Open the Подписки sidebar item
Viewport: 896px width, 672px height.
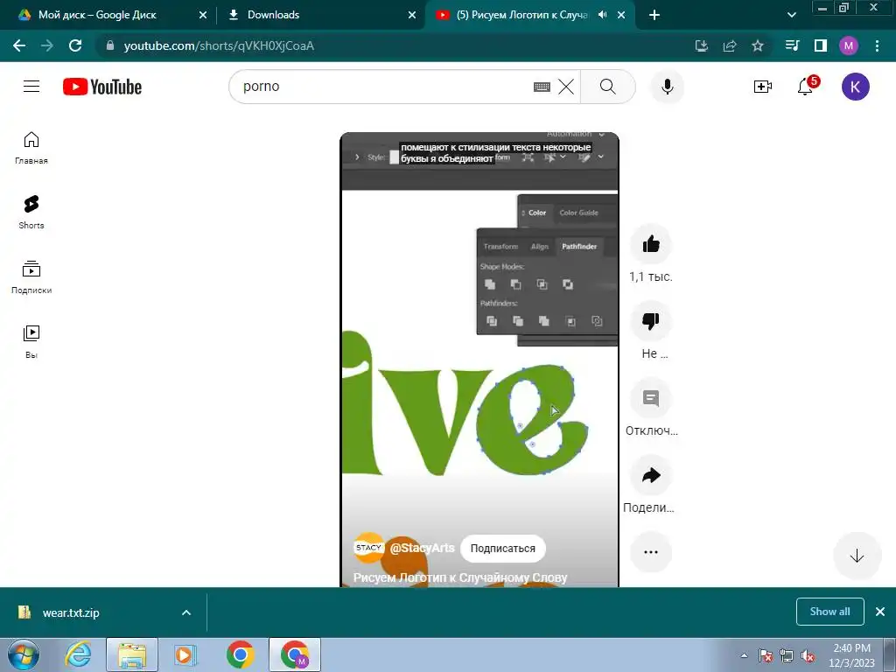pos(31,277)
